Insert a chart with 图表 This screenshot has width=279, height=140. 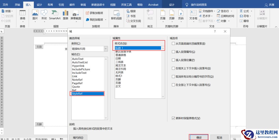click(65, 15)
